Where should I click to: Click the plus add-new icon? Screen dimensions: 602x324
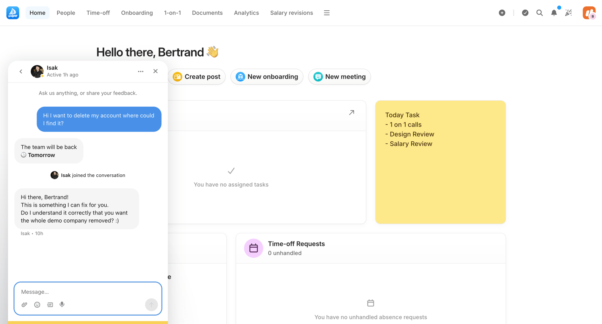click(502, 13)
